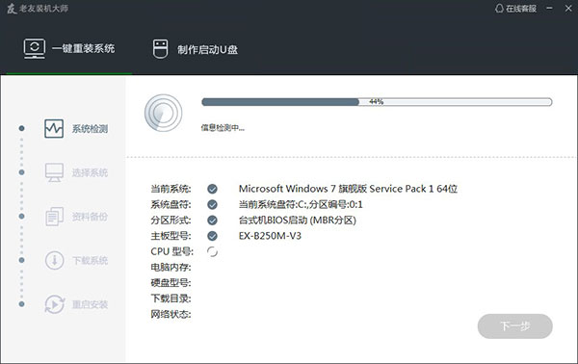Click the 下一步 next button

pyautogui.click(x=515, y=326)
